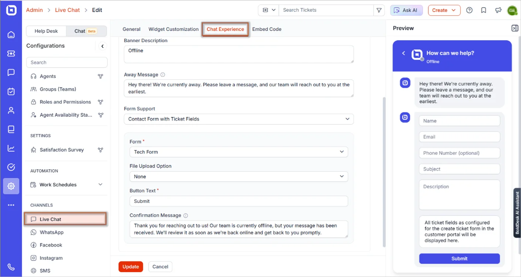Click the bookmark icon in the top bar
The width and height of the screenshot is (521, 277).
point(484,10)
